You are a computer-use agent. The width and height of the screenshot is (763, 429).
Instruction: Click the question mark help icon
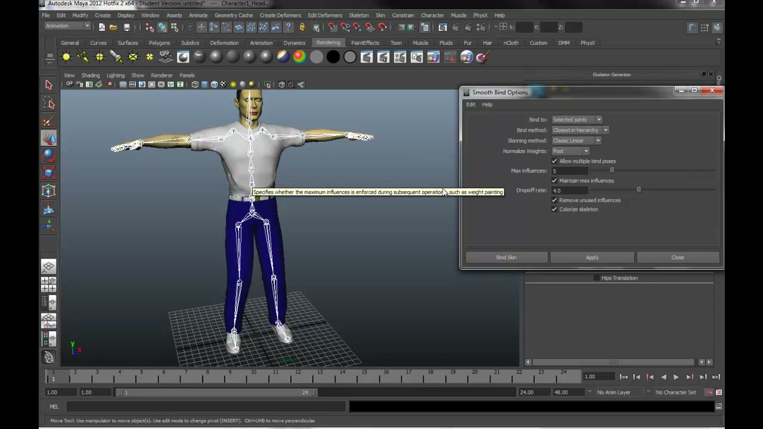(289, 27)
